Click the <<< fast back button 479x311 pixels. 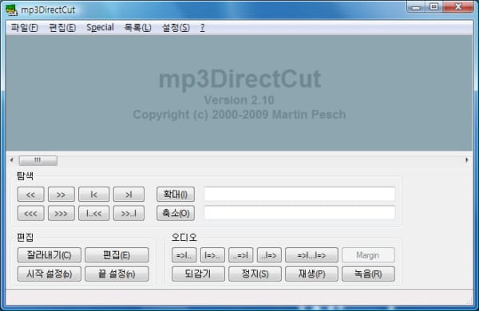click(31, 214)
